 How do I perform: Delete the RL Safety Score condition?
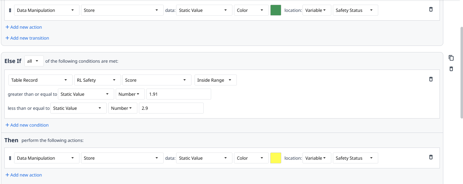(x=431, y=79)
